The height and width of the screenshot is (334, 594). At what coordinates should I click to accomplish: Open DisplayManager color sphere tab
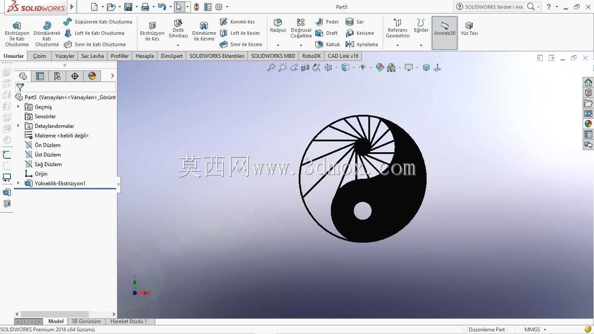[x=92, y=76]
